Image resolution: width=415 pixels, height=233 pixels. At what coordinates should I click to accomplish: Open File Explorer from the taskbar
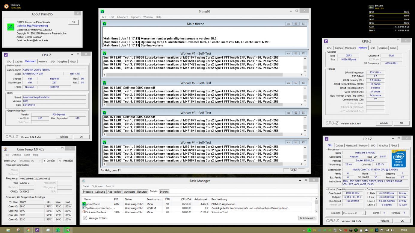[8, 230]
